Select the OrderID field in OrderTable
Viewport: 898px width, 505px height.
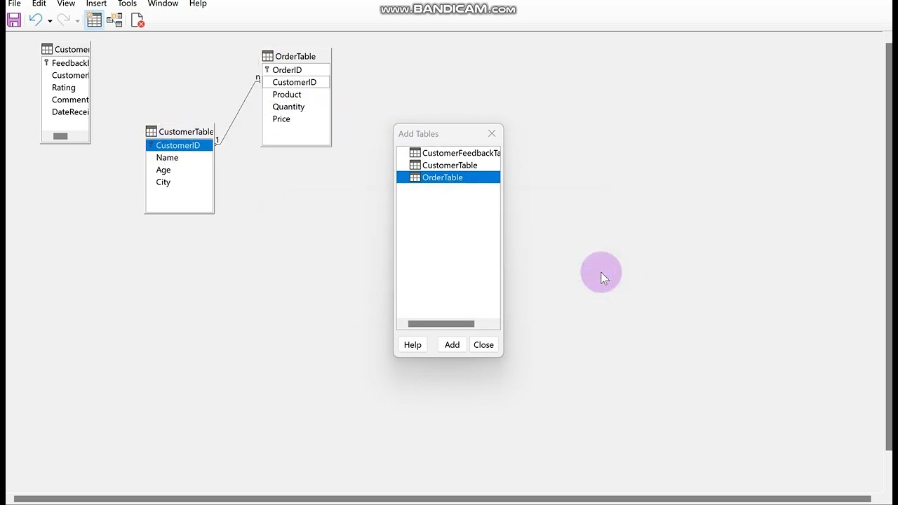[x=296, y=70]
